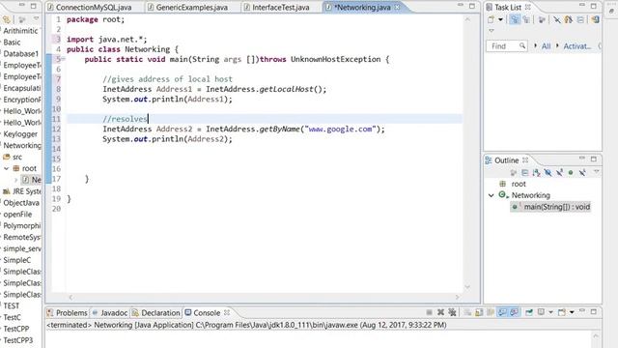Collapse the root package in Package Explorer
The height and width of the screenshot is (348, 618).
click(7, 168)
